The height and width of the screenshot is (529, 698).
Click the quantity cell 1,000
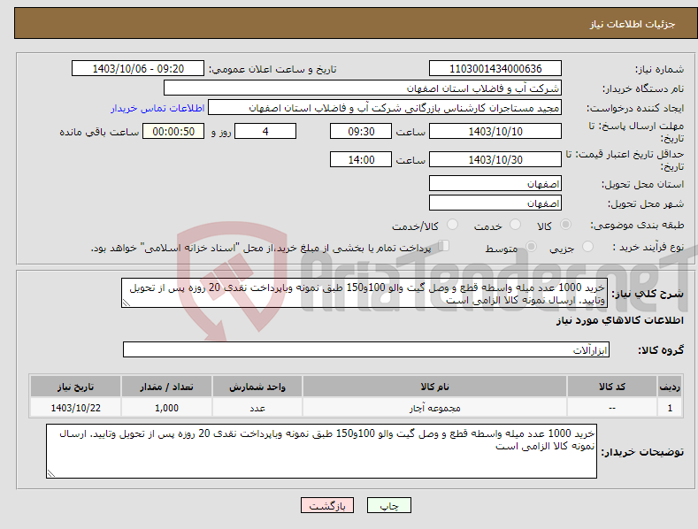(166, 408)
